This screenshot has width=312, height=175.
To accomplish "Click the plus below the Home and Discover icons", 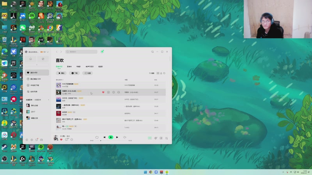I will [x=37, y=65].
